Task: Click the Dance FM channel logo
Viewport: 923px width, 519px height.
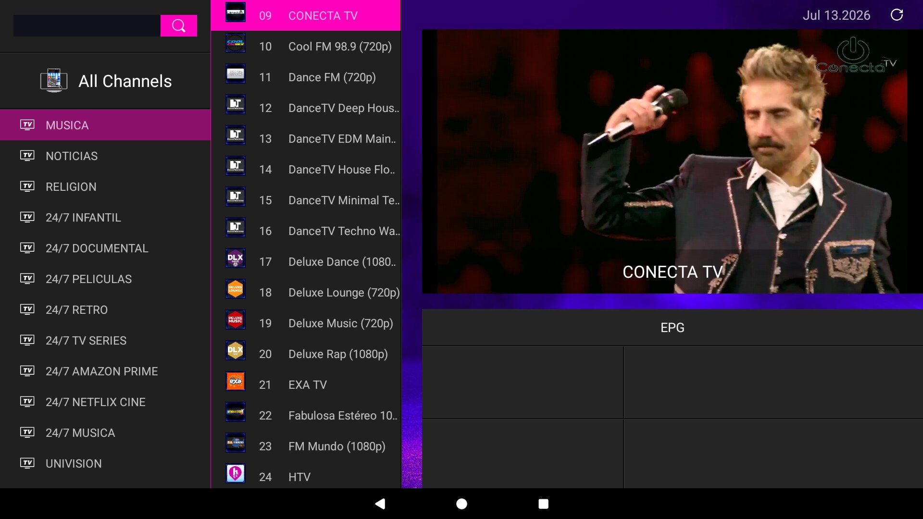Action: 236,74
